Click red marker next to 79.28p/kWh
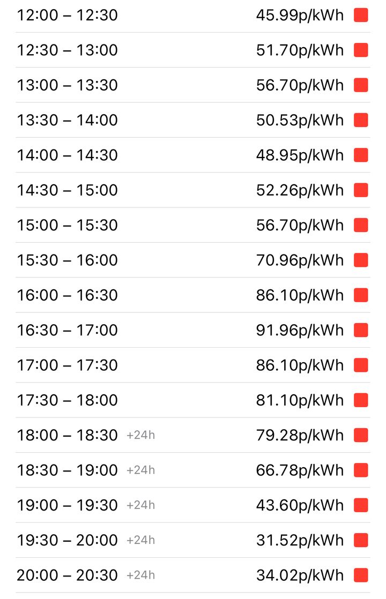Viewport: 386px width, 599px height. click(x=361, y=435)
